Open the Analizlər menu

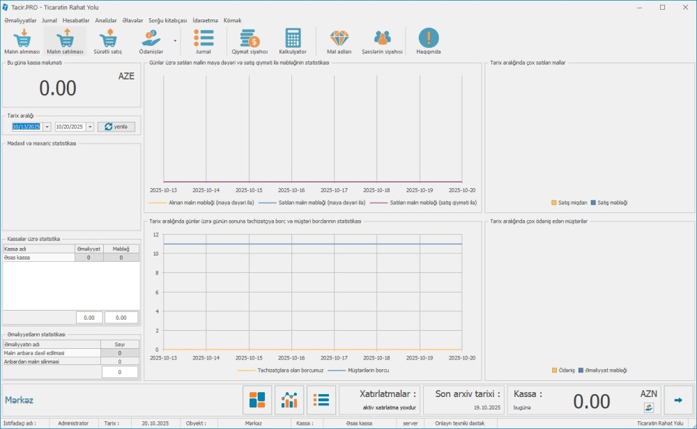[x=106, y=20]
